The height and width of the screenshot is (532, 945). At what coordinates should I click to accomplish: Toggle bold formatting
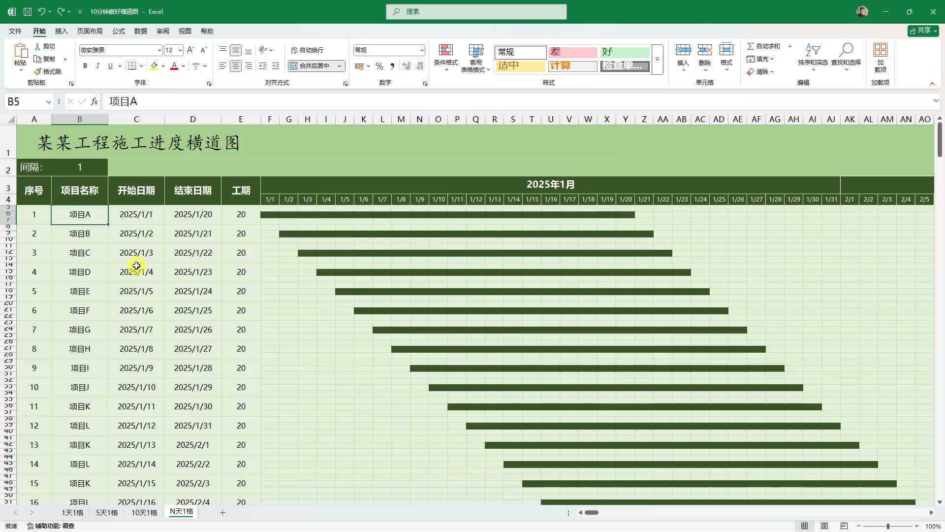[85, 66]
